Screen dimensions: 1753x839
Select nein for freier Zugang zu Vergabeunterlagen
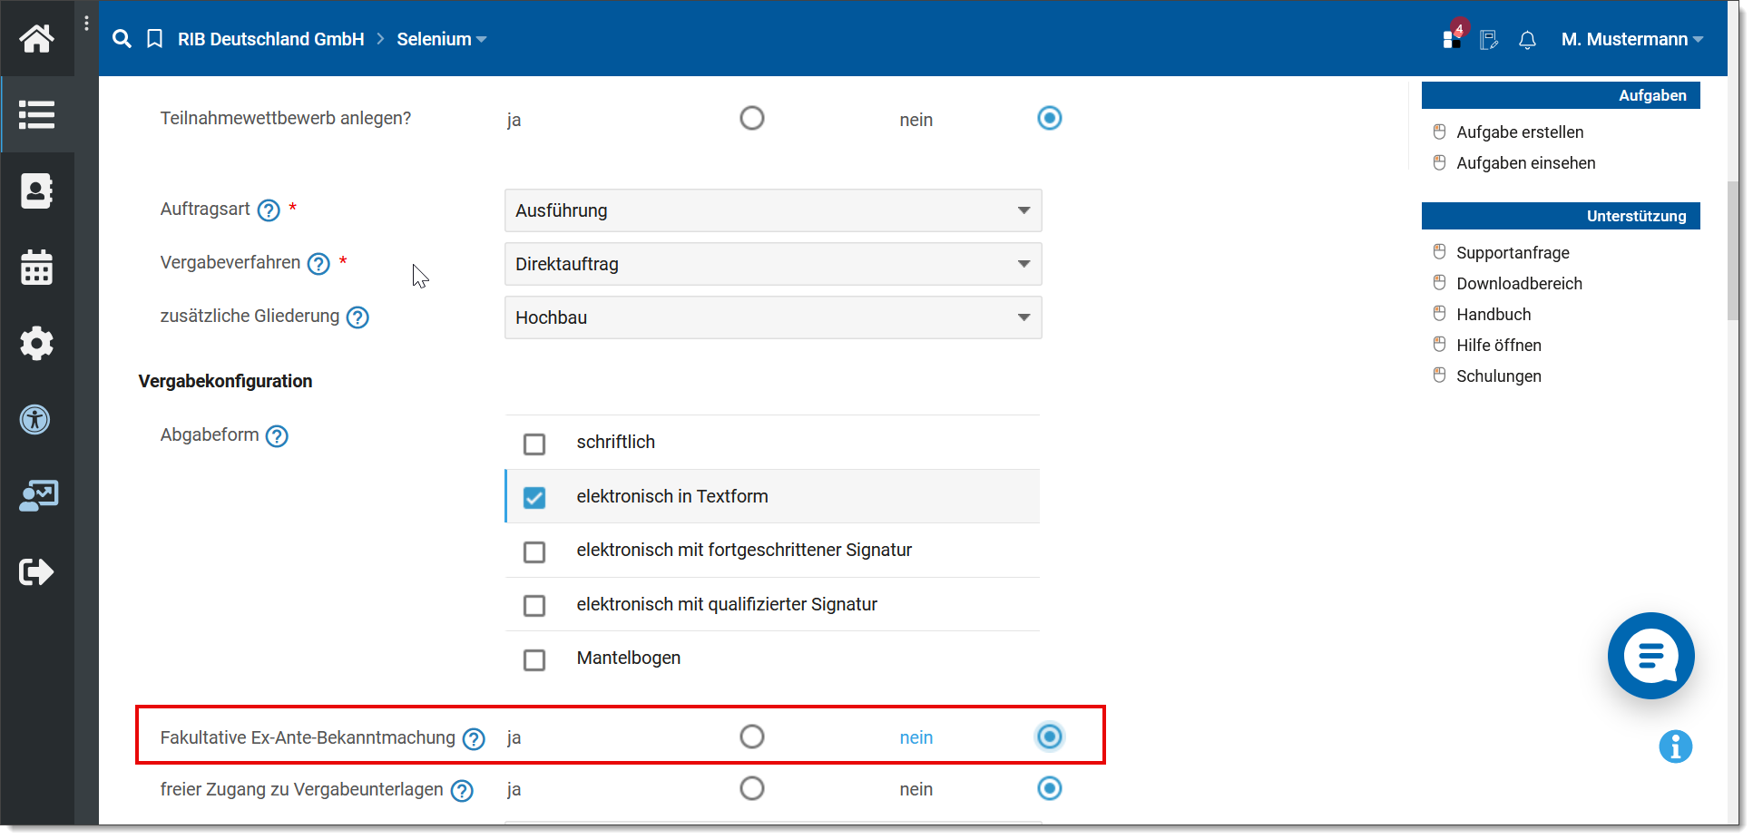pos(1050,788)
